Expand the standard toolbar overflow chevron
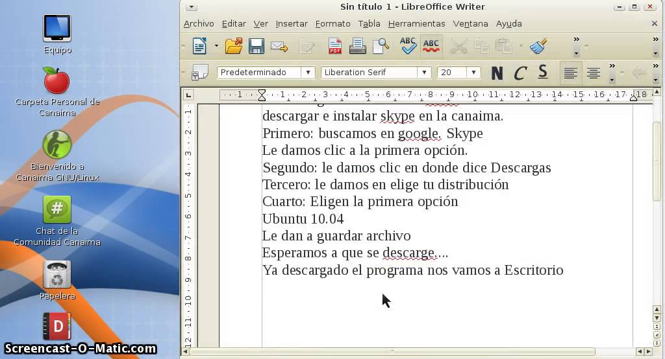This screenshot has height=359, width=665. click(x=577, y=40)
